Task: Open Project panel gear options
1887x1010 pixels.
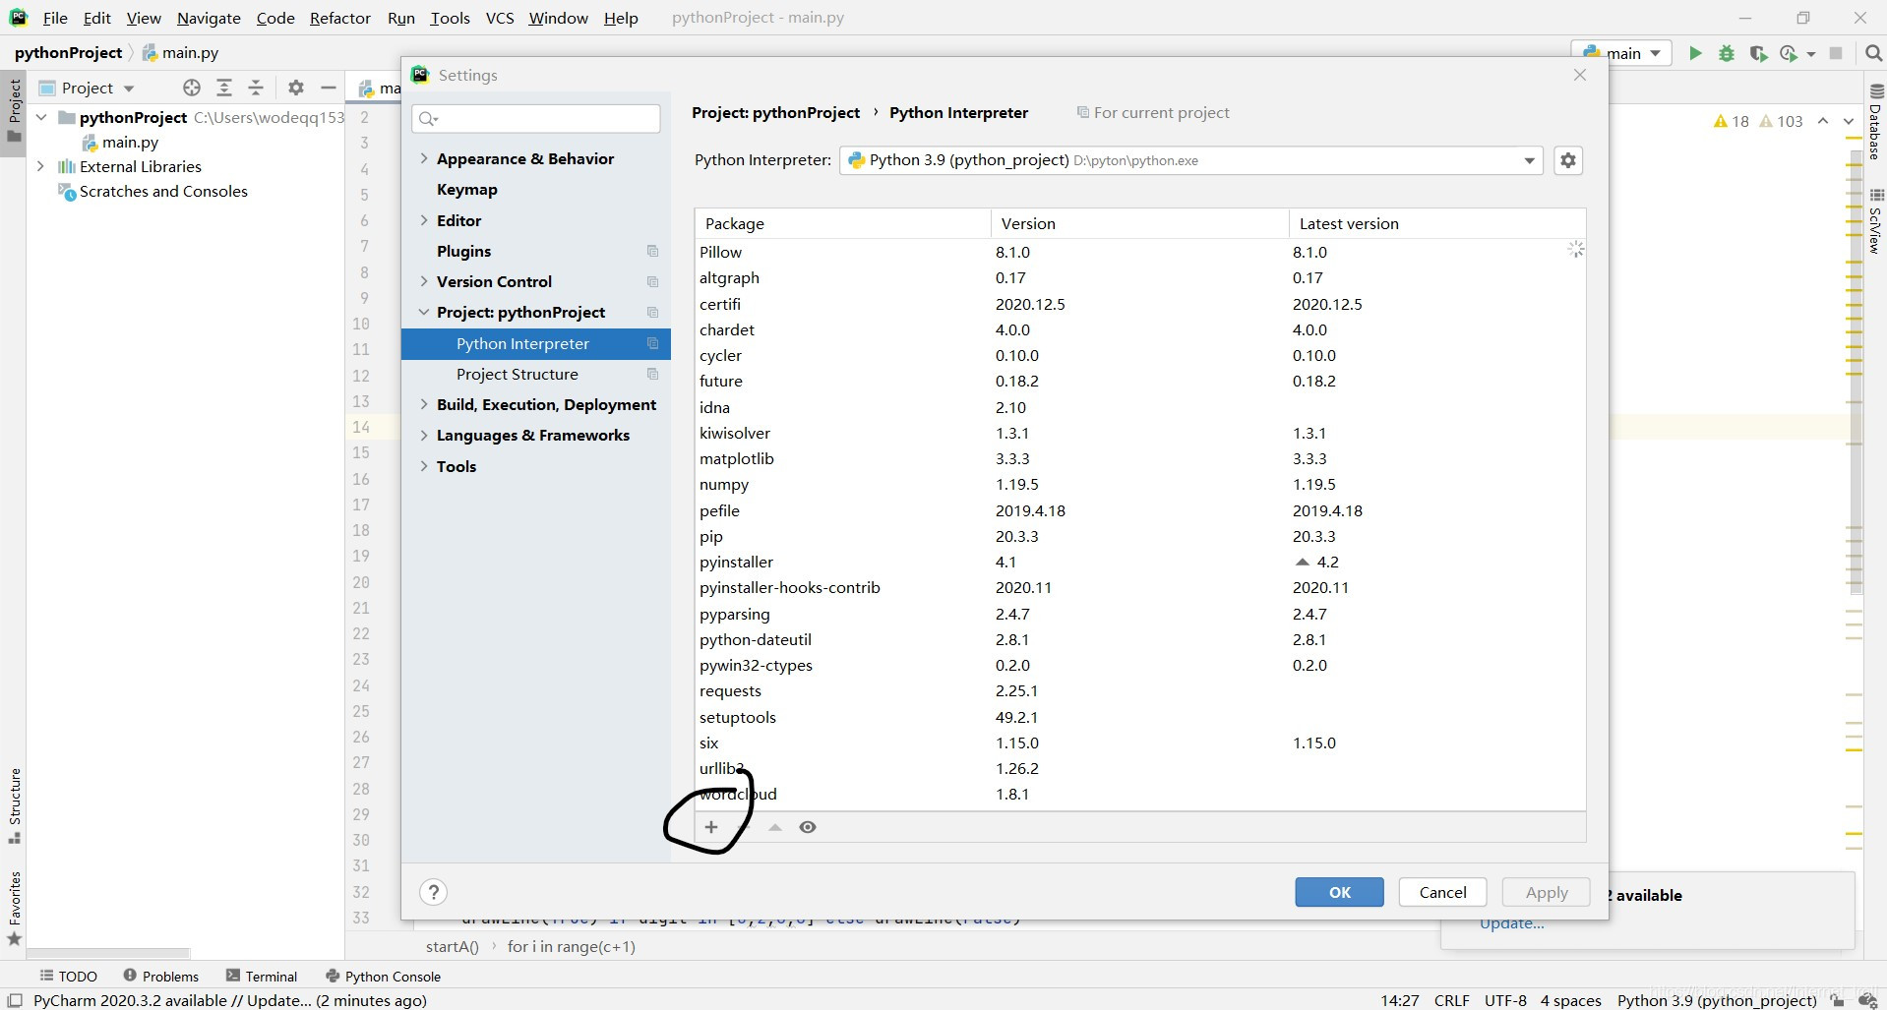Action: click(x=296, y=88)
